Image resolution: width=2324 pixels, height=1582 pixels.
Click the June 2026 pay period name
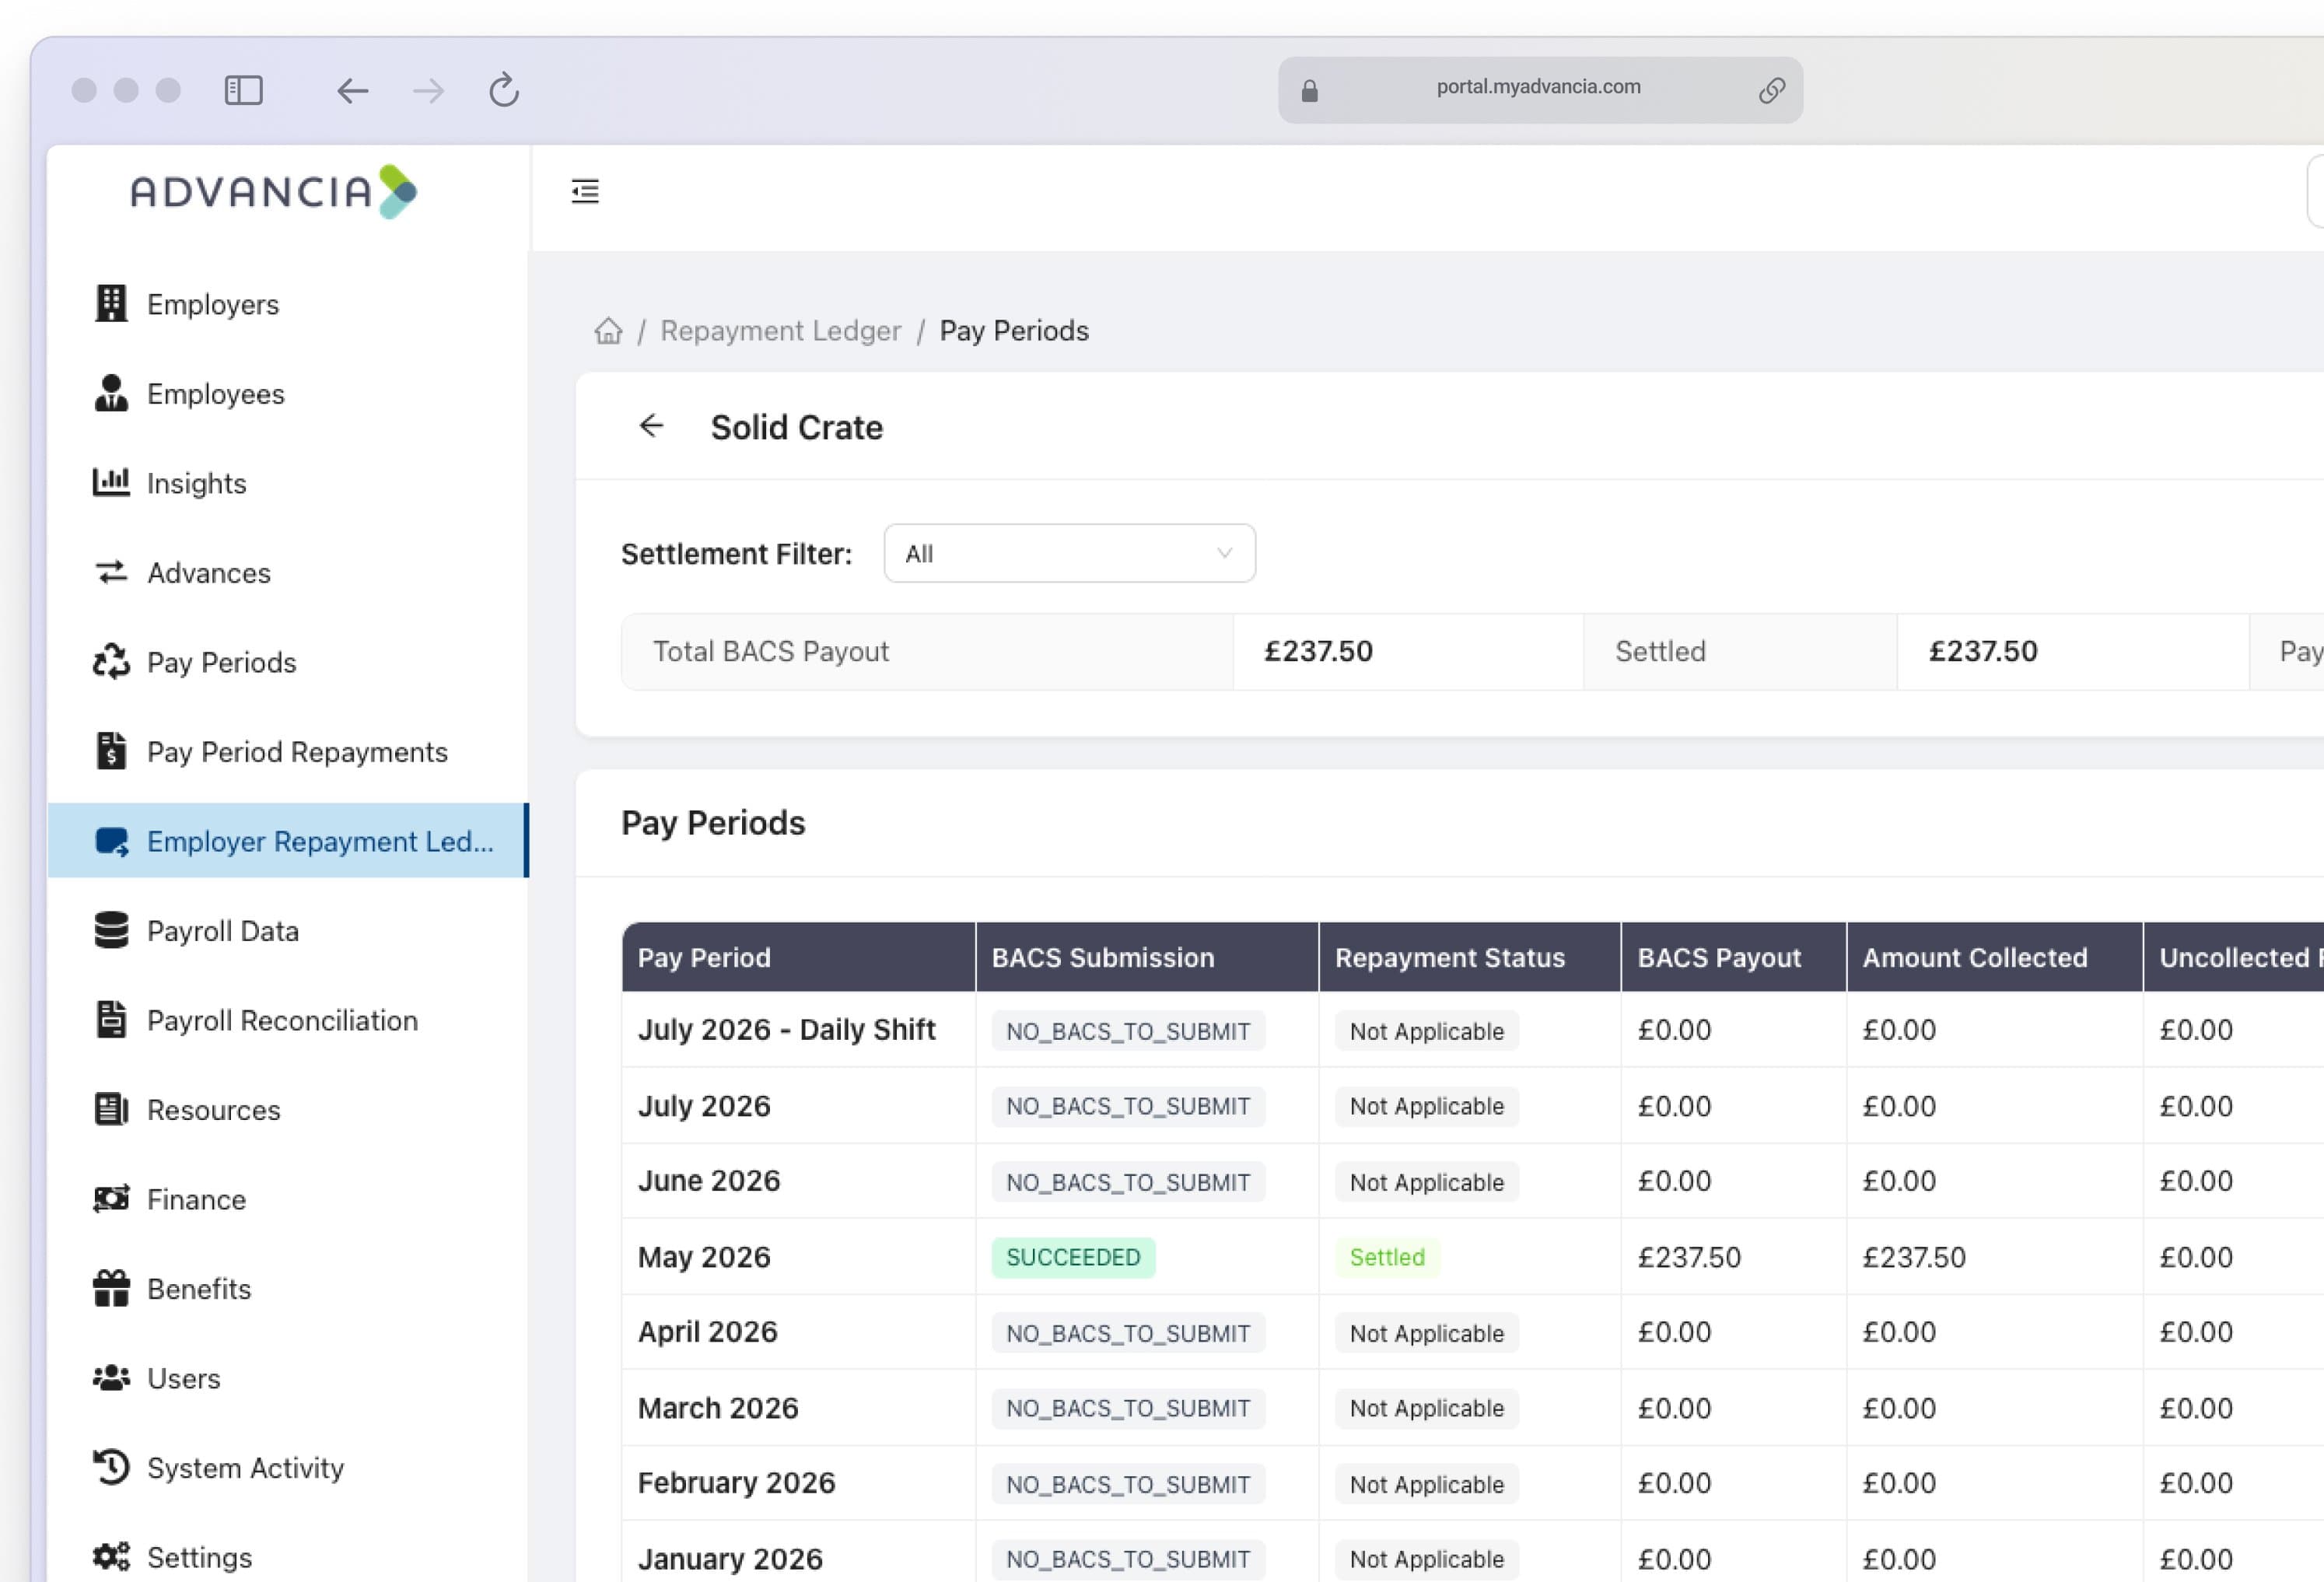[x=709, y=1180]
